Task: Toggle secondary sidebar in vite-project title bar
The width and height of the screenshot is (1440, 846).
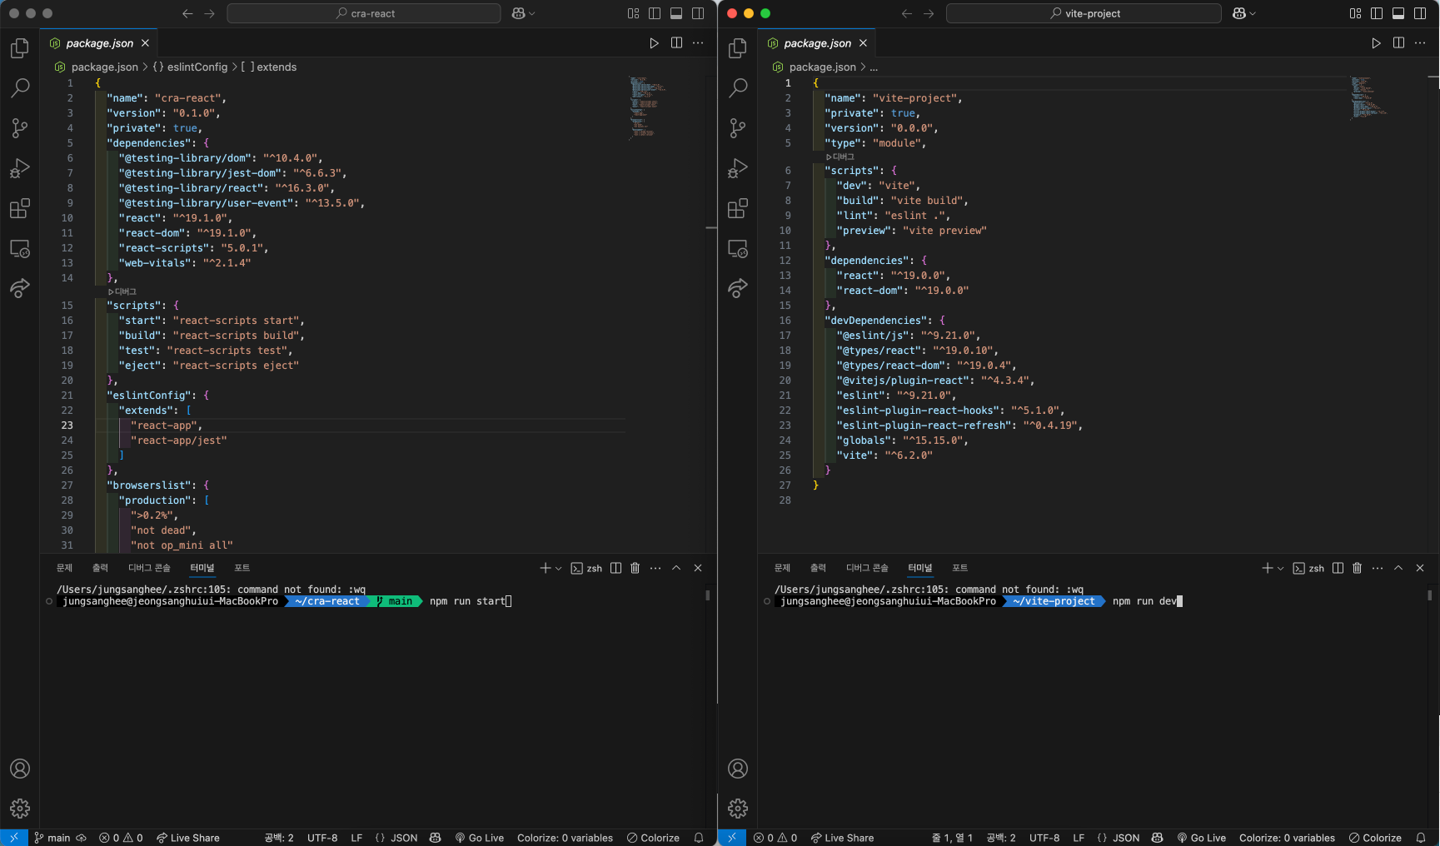Action: tap(1420, 13)
